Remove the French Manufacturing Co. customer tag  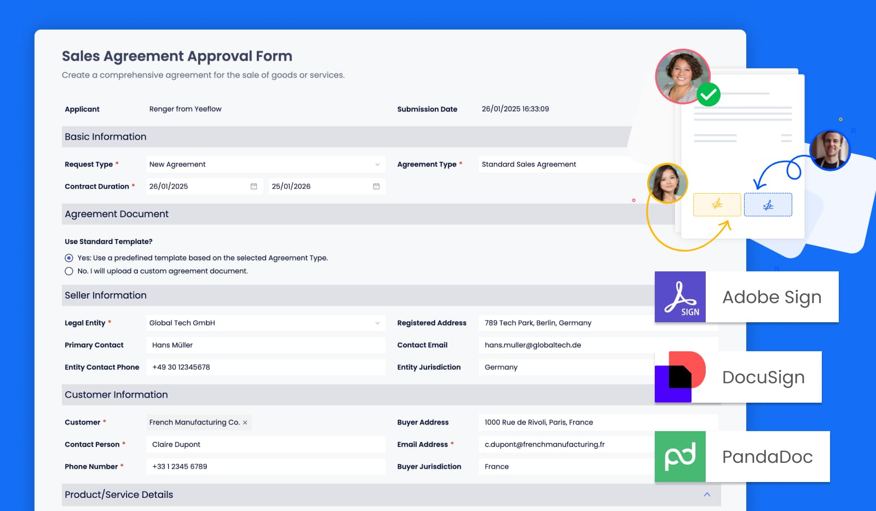point(245,422)
